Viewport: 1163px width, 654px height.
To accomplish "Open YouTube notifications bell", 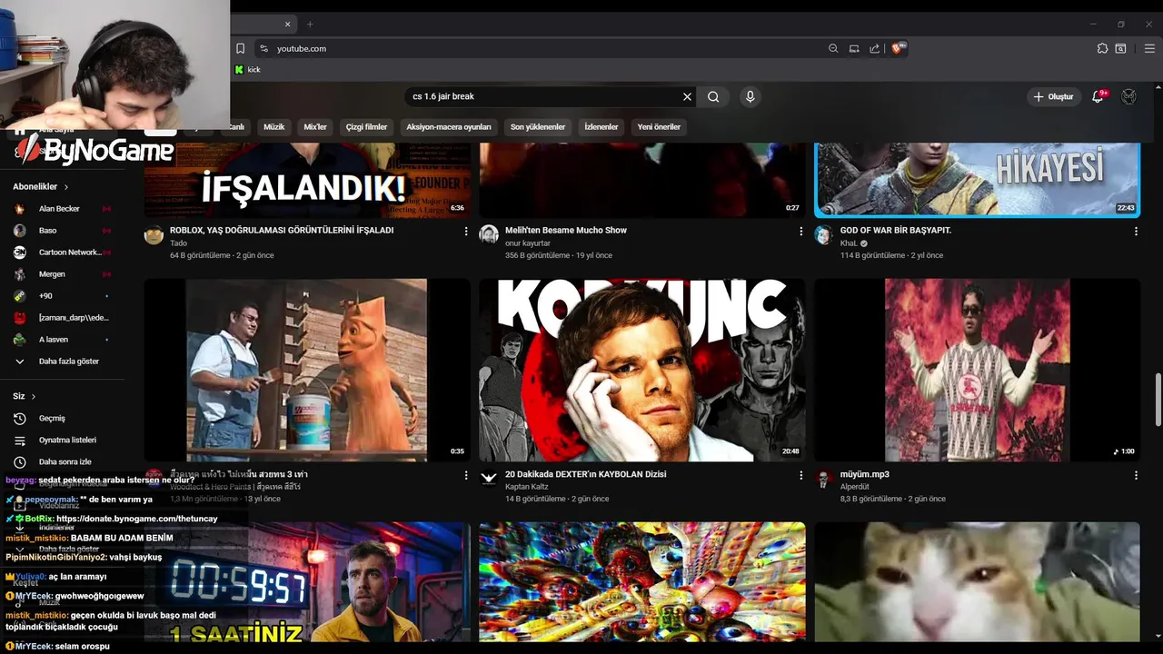I will [1098, 96].
